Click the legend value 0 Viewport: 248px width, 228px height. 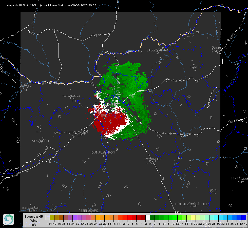tap(150, 224)
